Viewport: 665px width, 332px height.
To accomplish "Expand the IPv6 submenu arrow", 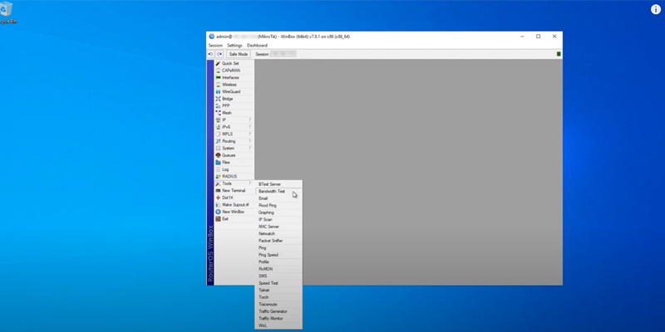I will (x=250, y=127).
